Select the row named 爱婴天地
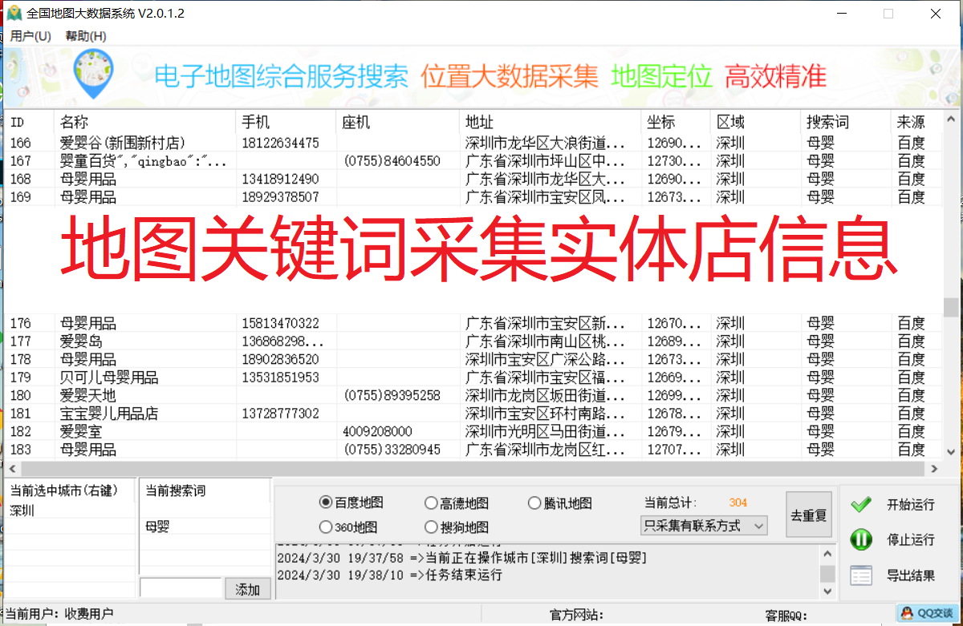 pos(473,395)
